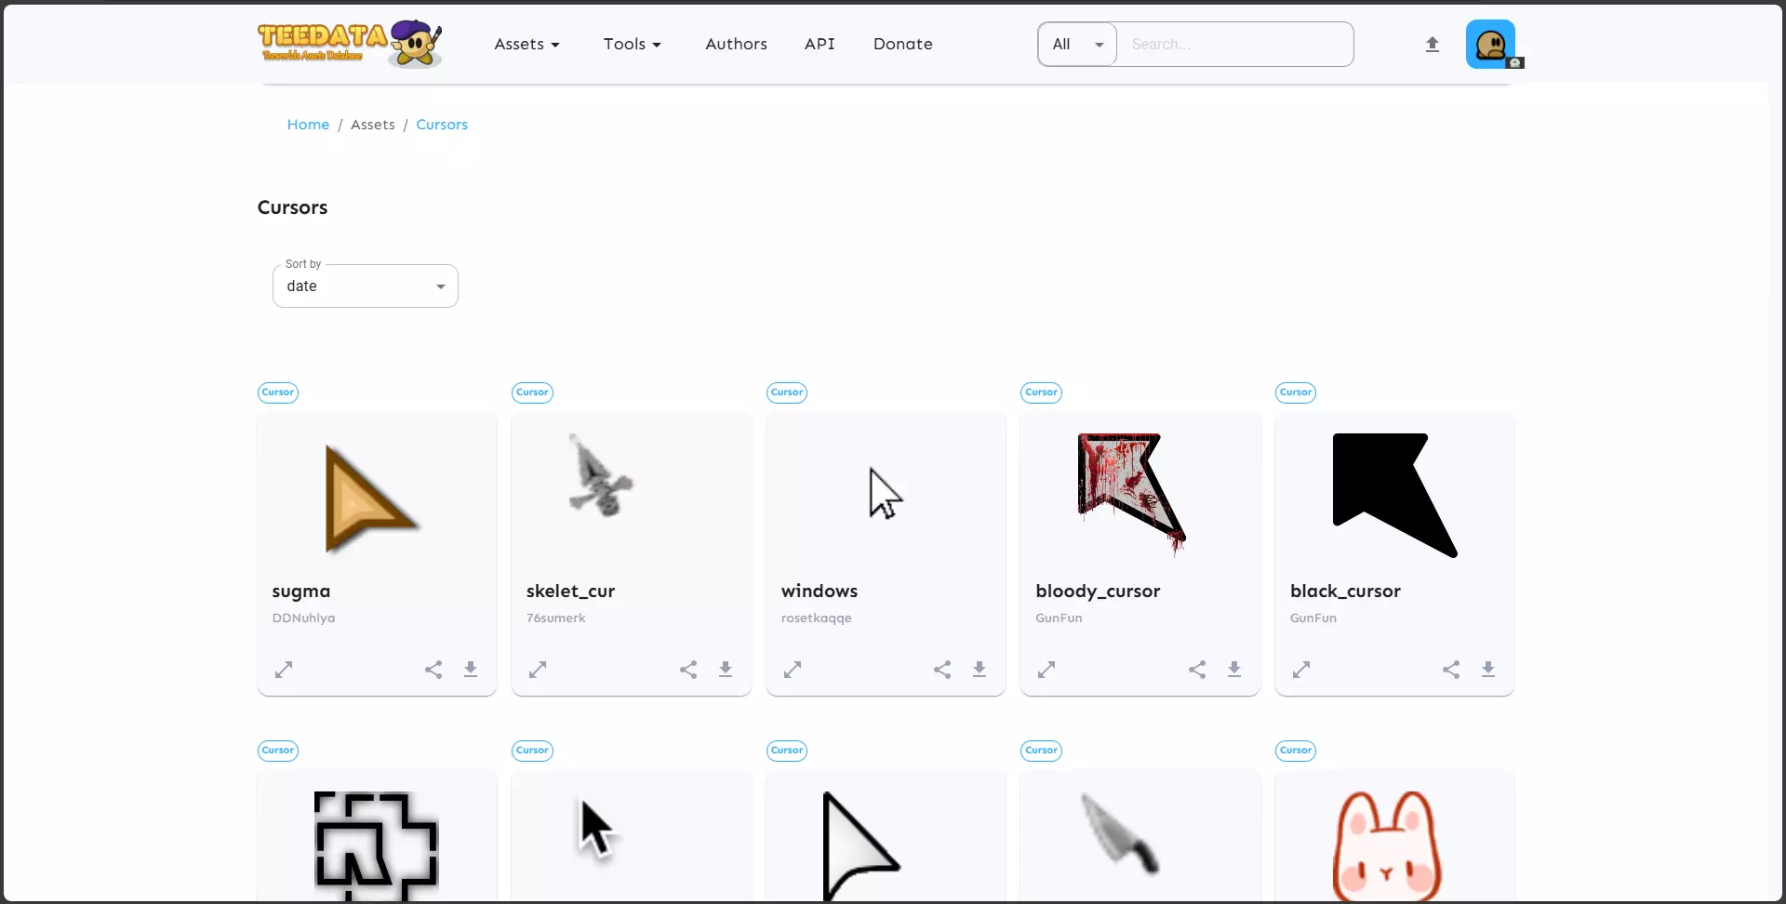1786x904 pixels.
Task: Share the bloody_cursor asset
Action: (1197, 670)
